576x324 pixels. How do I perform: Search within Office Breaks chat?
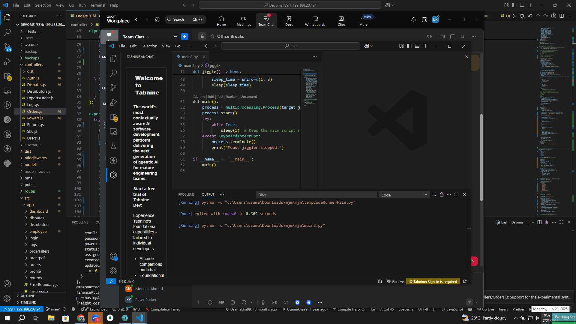pos(463,37)
